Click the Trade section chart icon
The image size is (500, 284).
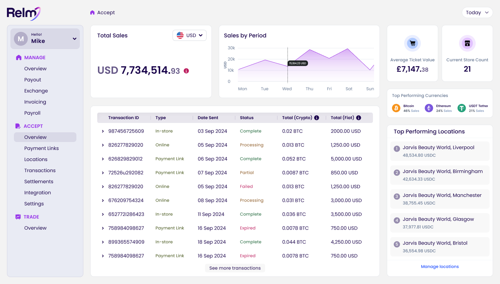pos(18,217)
